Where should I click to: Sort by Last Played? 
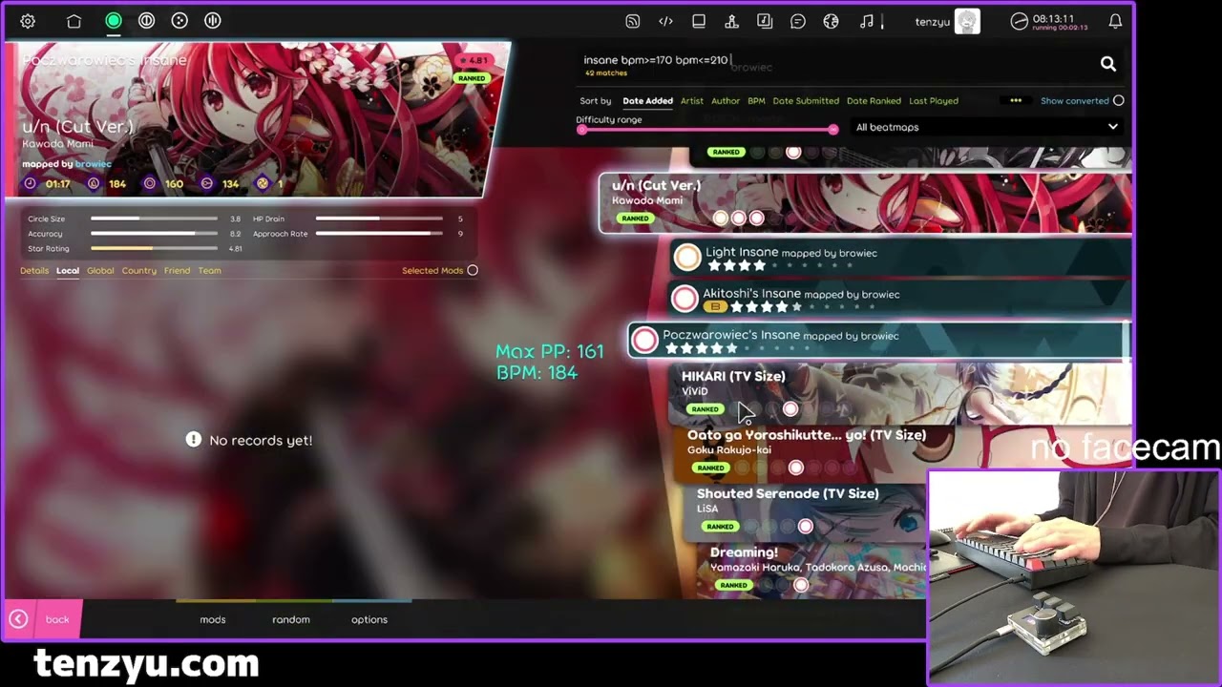point(934,100)
